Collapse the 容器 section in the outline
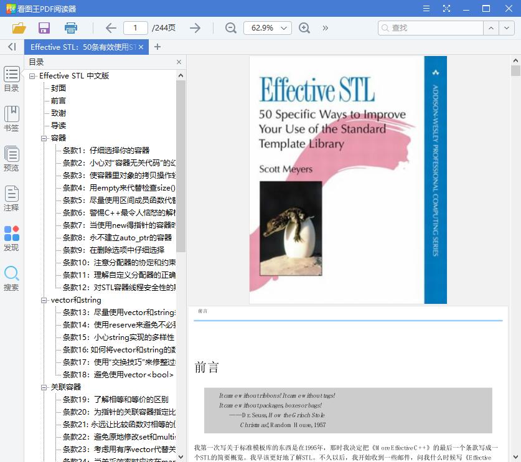 (44, 138)
